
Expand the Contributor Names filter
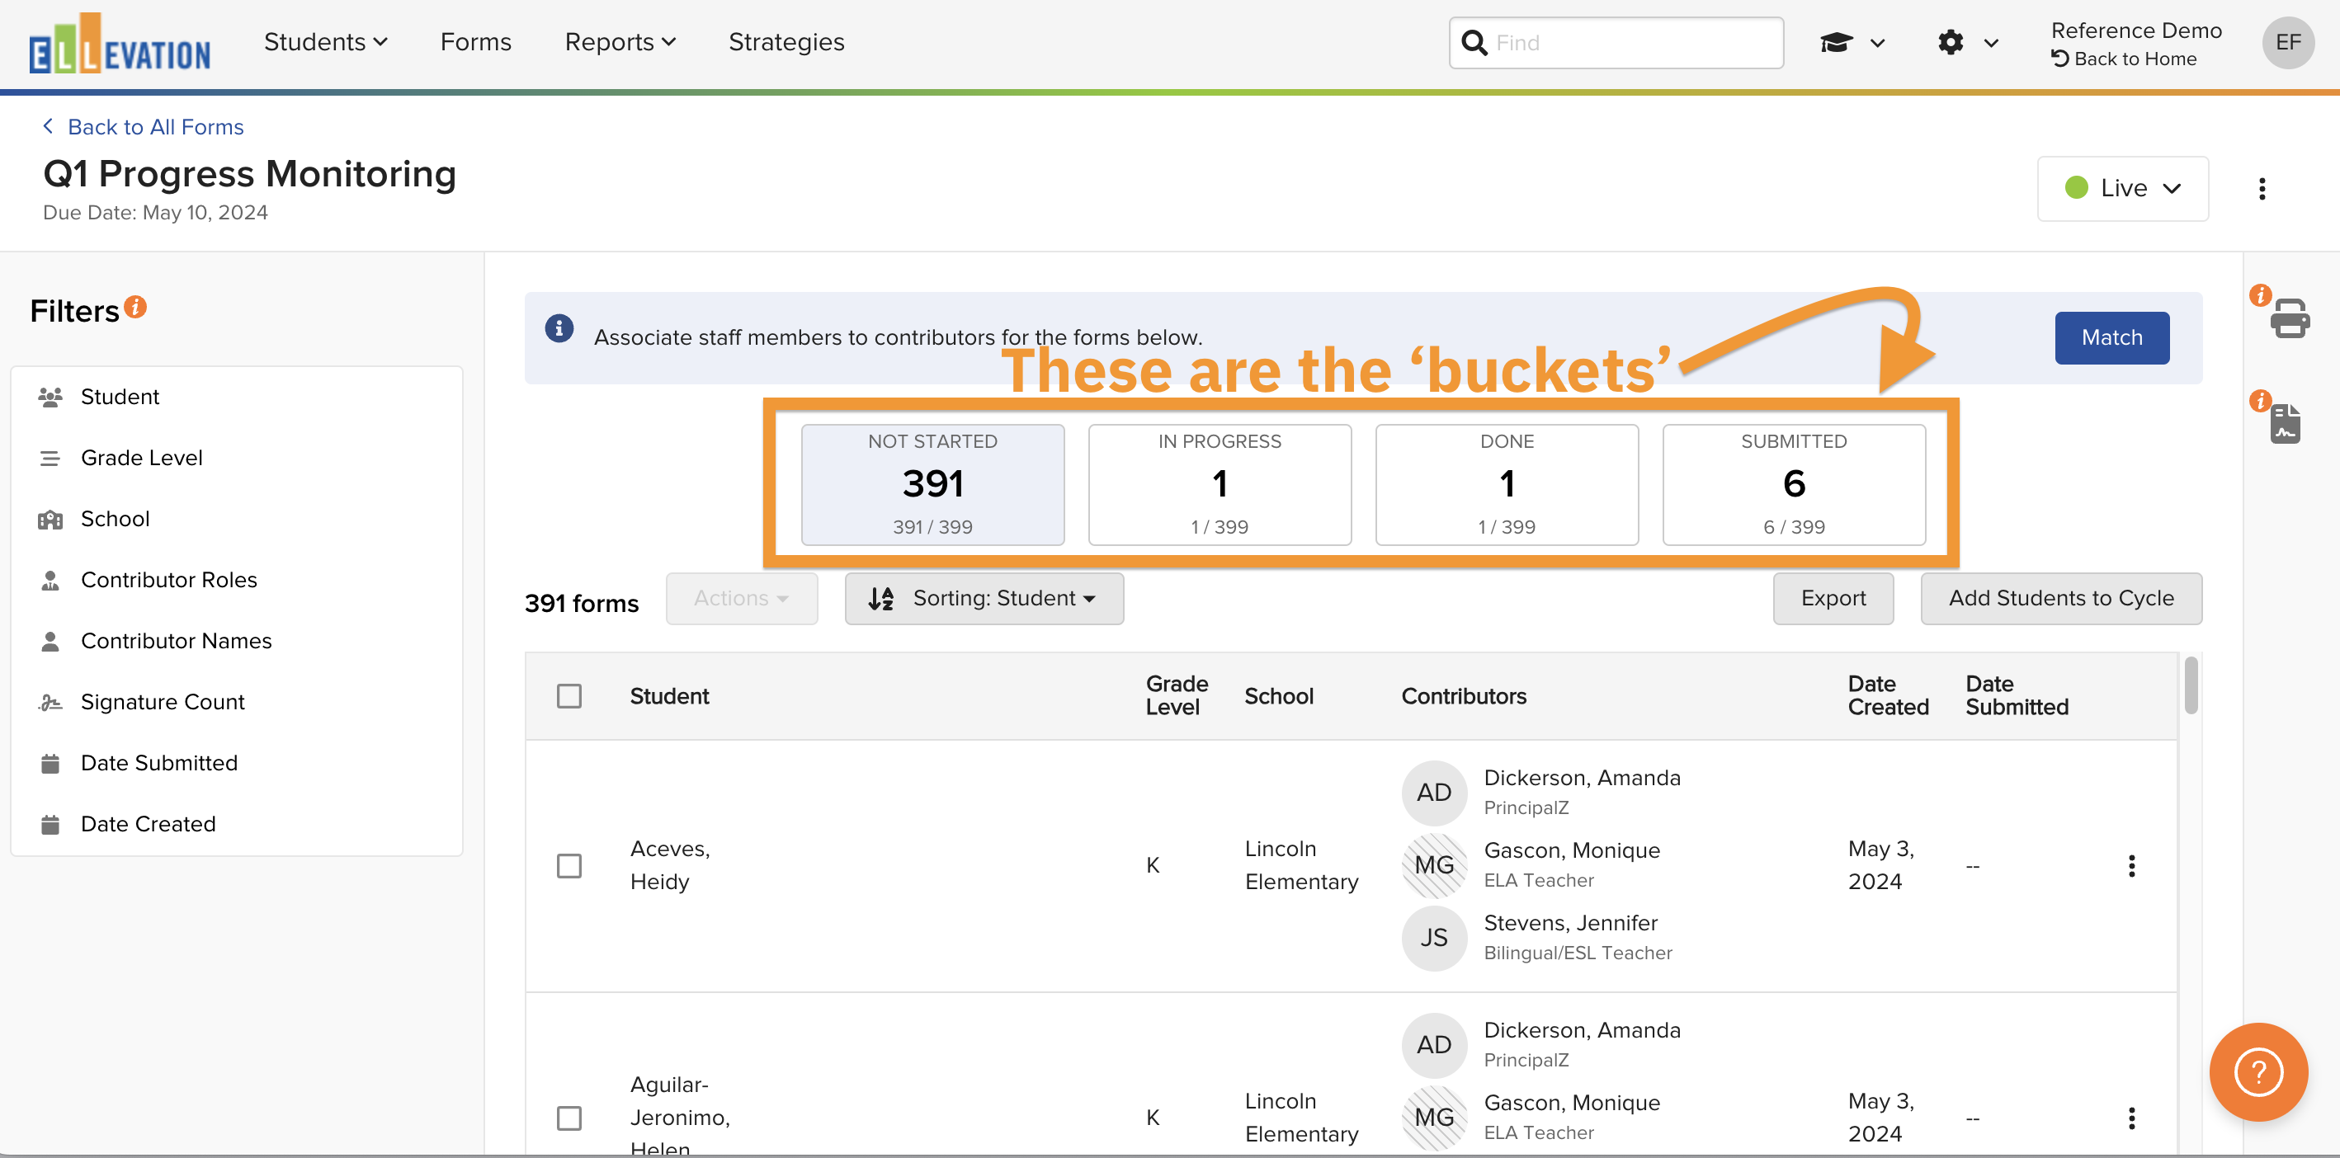[237, 641]
